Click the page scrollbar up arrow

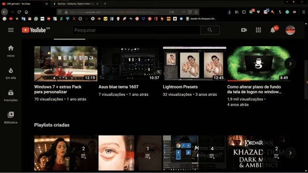point(306,24)
